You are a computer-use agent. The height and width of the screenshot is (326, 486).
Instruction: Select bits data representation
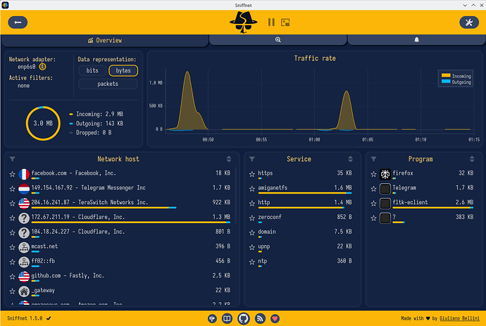pos(92,70)
